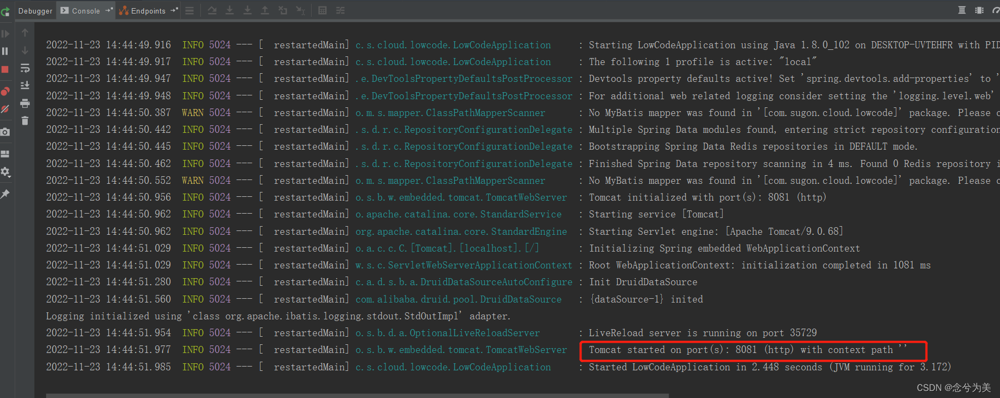Switch to the Console tab
This screenshot has width=1000, height=398.
tap(86, 11)
